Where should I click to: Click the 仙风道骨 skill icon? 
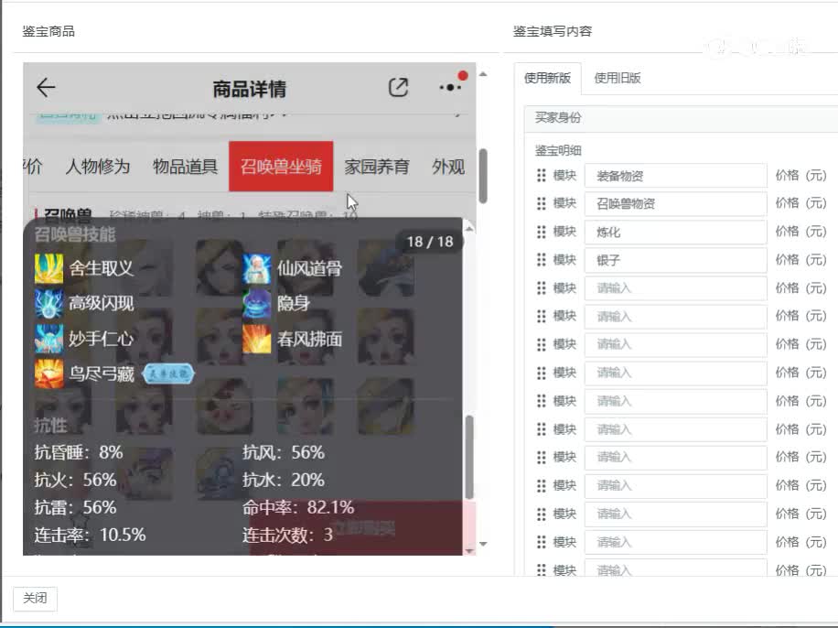[x=256, y=268]
